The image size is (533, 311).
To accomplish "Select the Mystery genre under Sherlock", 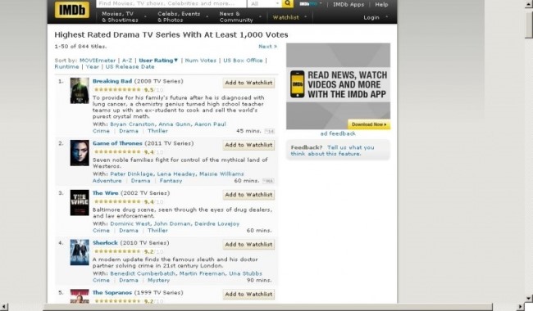I will (158, 281).
